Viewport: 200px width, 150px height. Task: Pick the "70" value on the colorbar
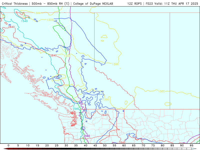point(143,145)
